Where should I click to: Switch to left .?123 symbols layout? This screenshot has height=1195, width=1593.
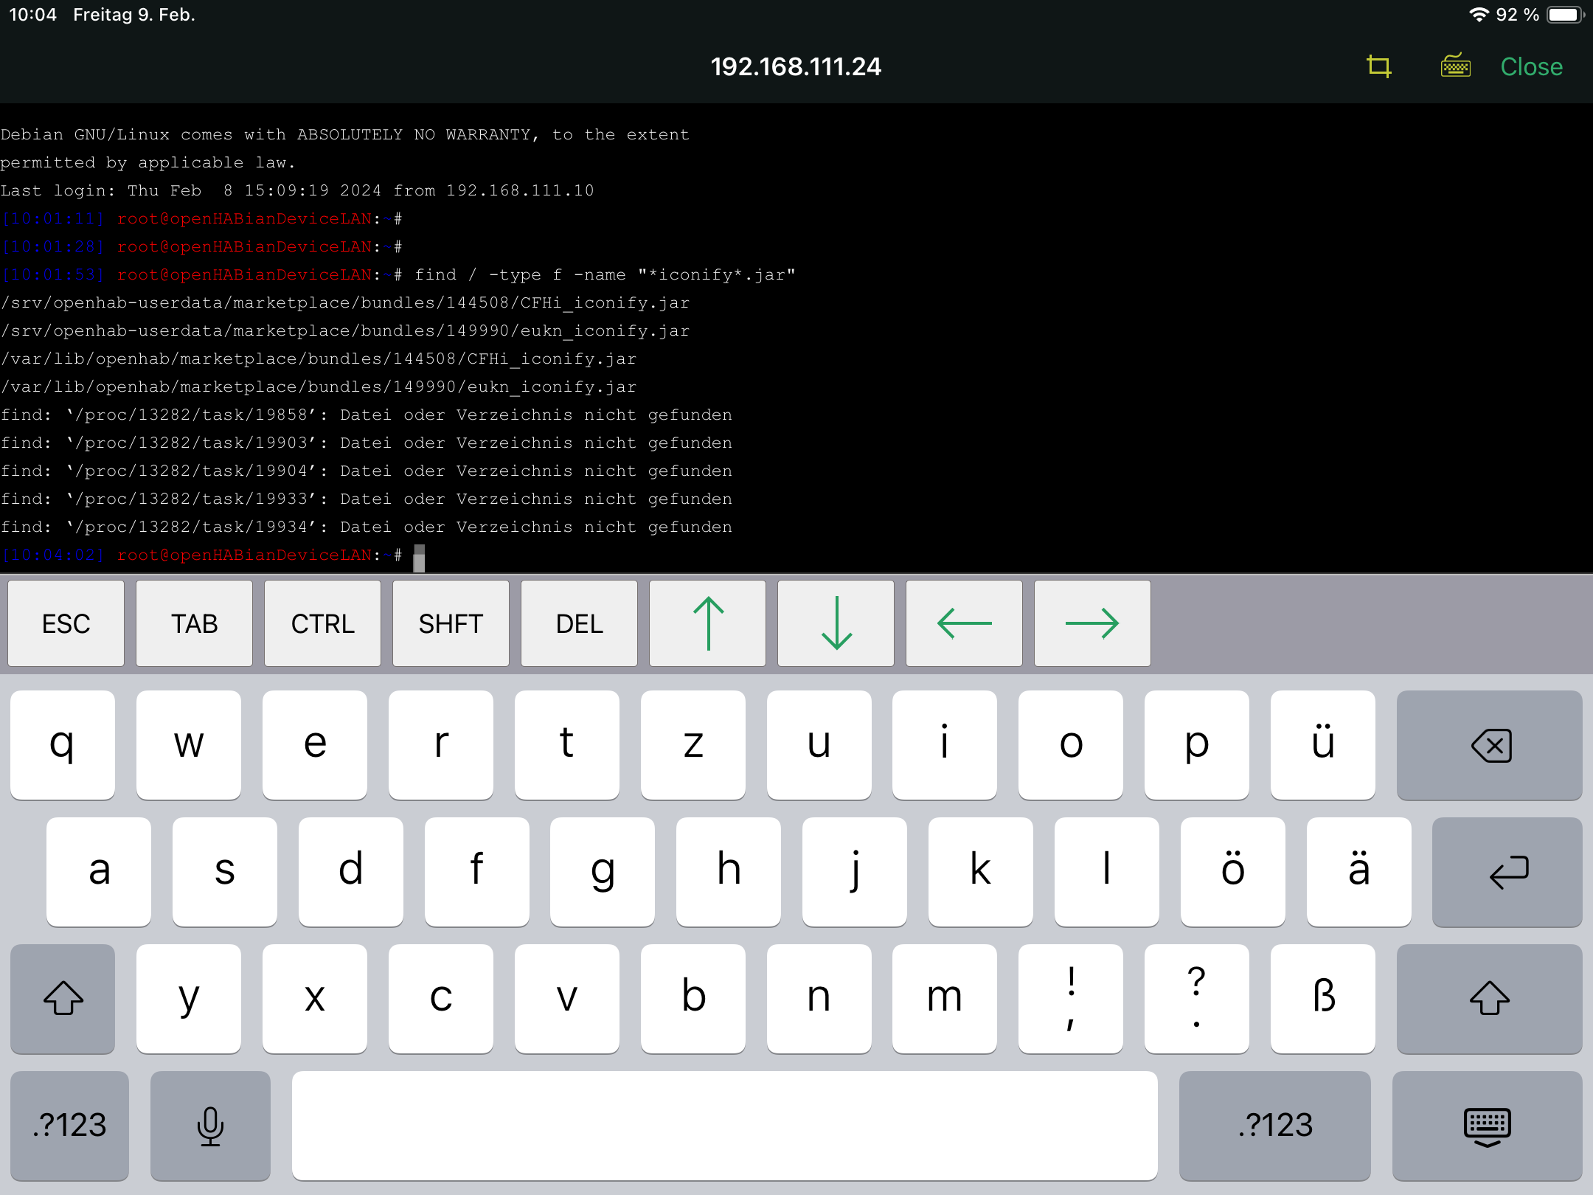coord(69,1125)
